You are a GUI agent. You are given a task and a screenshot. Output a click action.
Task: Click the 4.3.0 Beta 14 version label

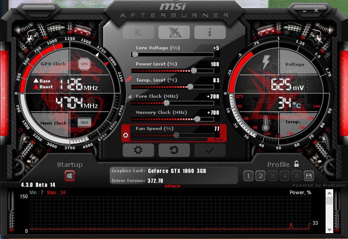coord(38,185)
